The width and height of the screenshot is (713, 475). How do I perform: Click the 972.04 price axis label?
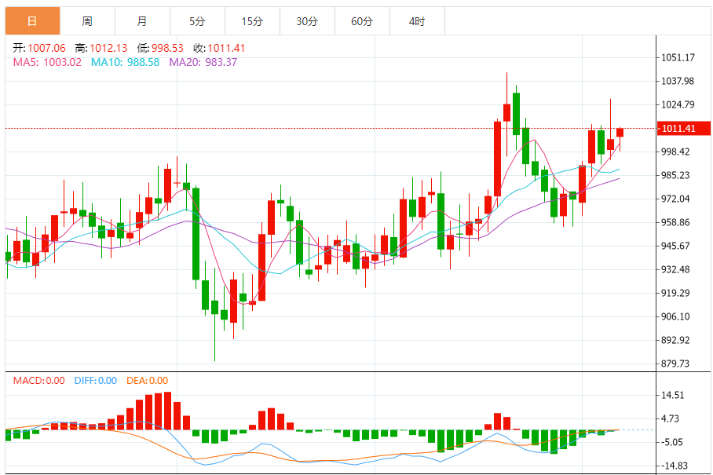click(675, 199)
